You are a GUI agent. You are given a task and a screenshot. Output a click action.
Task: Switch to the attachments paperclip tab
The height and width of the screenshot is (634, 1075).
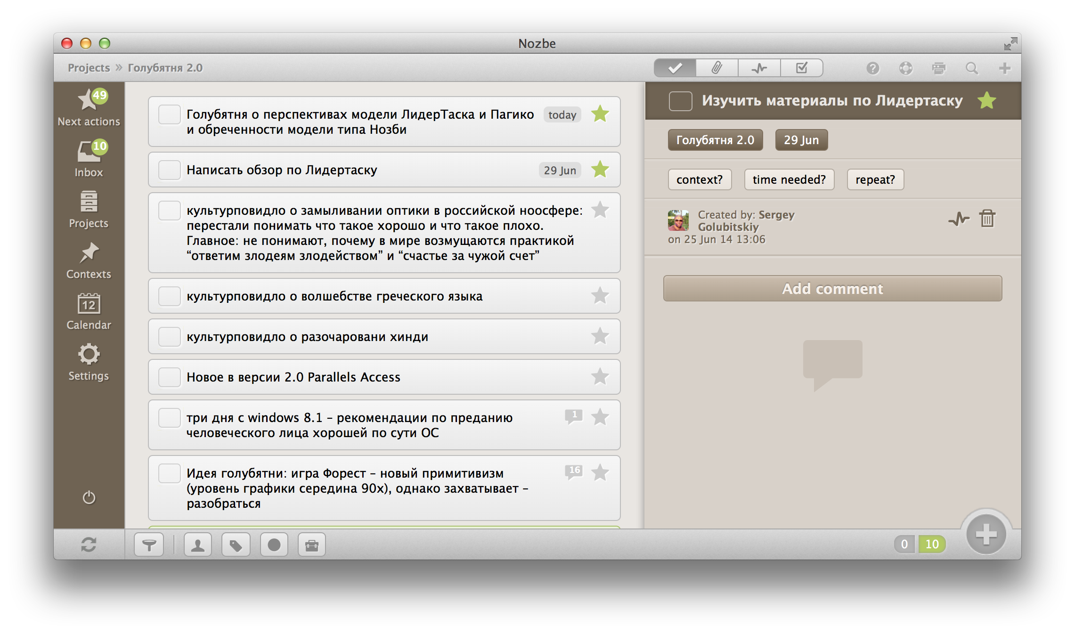click(717, 68)
